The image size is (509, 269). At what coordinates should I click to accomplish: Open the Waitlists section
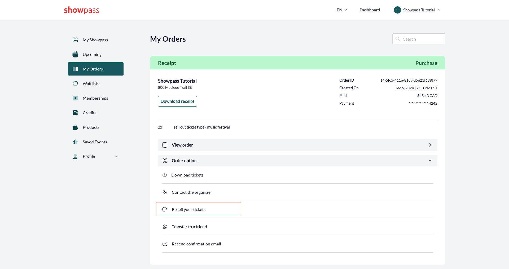96,83
